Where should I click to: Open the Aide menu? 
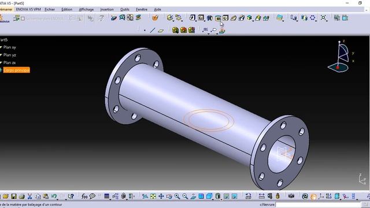click(x=158, y=9)
